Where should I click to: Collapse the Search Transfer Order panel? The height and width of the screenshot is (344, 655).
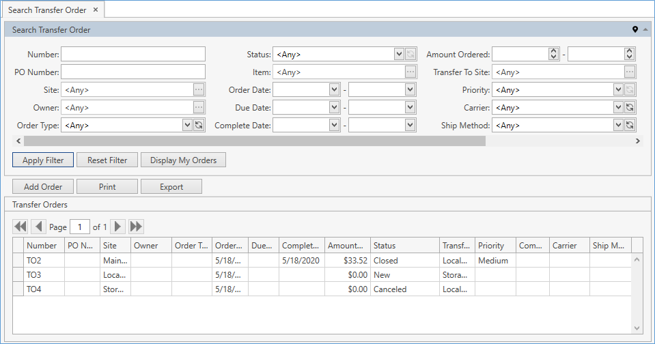coord(645,29)
